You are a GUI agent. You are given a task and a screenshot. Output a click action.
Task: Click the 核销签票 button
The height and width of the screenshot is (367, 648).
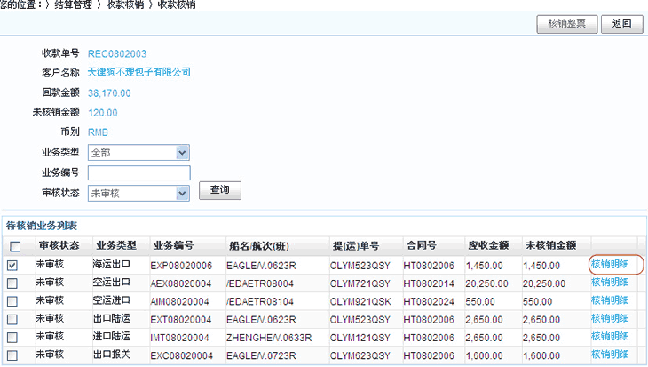[x=567, y=24]
